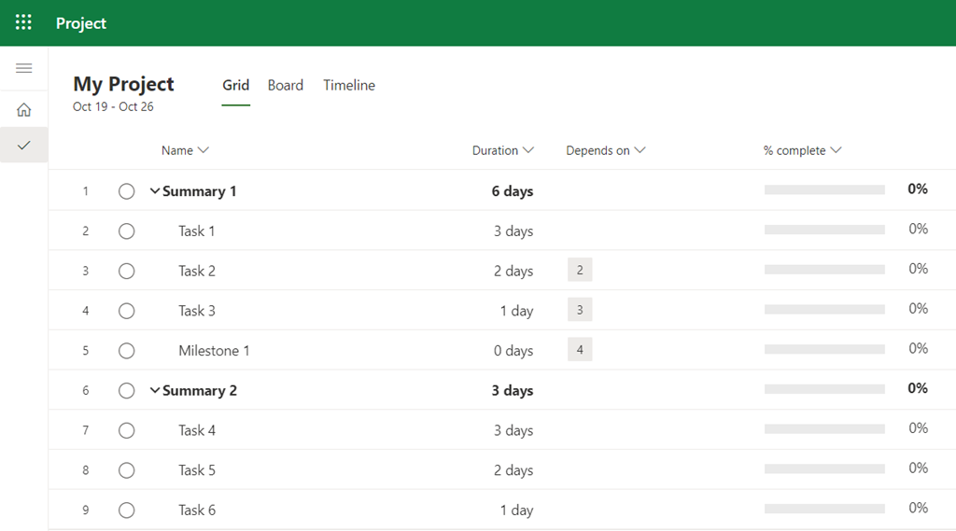Toggle completion circle for Task 5
The width and height of the screenshot is (956, 531).
[127, 470]
